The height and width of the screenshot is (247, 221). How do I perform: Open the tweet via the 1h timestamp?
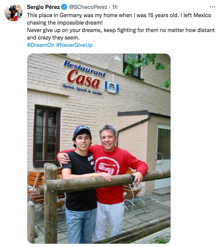coord(114,7)
